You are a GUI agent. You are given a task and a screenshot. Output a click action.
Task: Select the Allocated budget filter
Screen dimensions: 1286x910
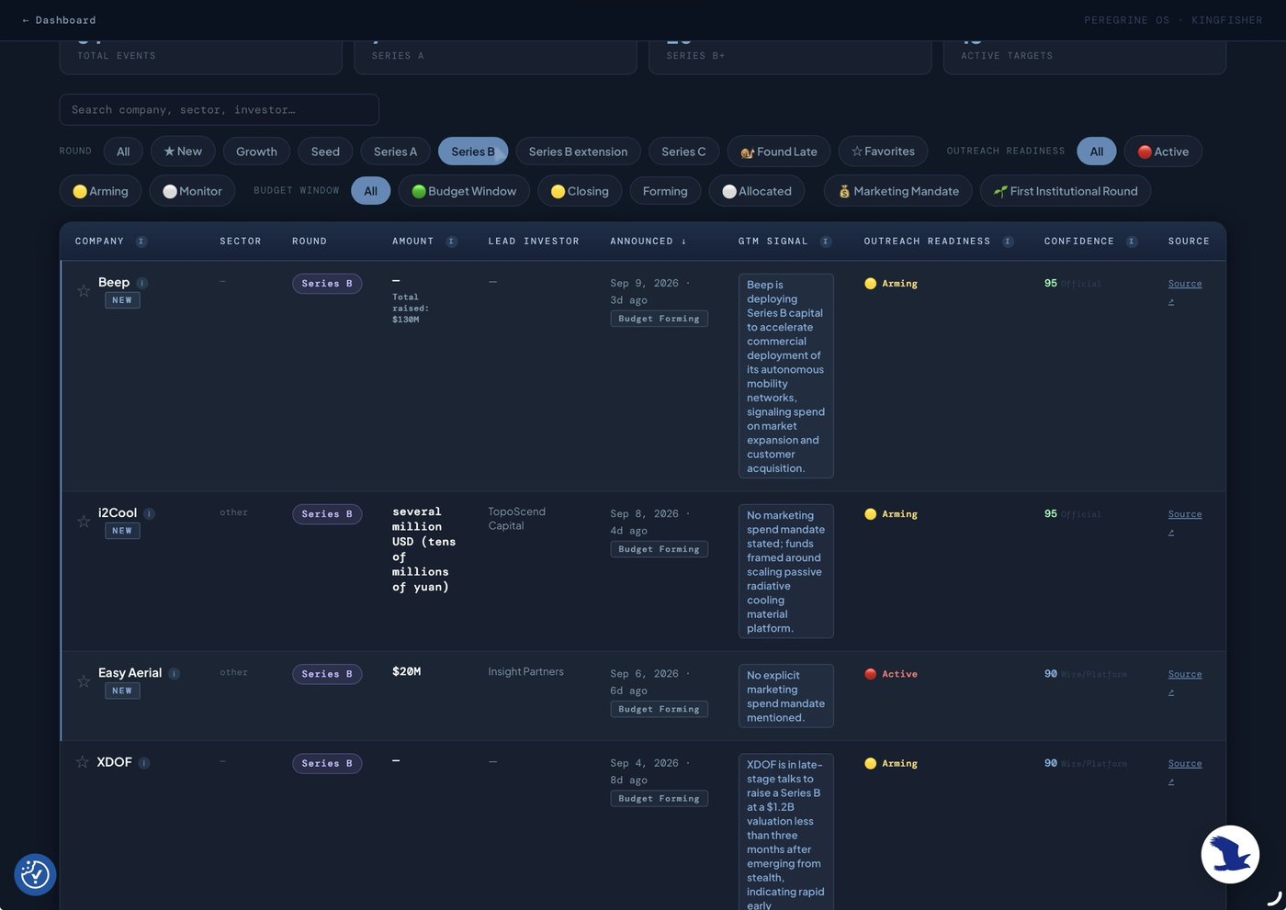pyautogui.click(x=757, y=191)
